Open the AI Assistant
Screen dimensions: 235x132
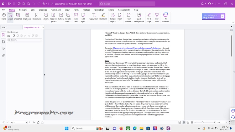[x=165, y=18]
